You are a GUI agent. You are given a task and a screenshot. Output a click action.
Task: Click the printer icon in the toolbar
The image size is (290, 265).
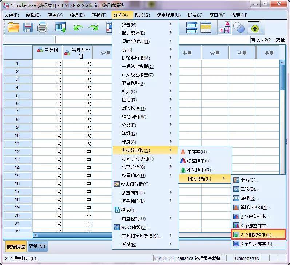[x=42, y=27]
